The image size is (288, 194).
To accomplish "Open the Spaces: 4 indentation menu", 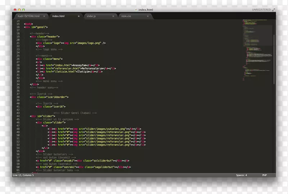I will coord(241,175).
